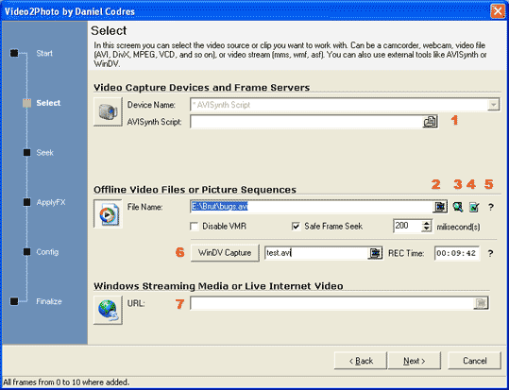Click the magnifier icon beside File Name
This screenshot has width=509, height=390.
coord(458,207)
